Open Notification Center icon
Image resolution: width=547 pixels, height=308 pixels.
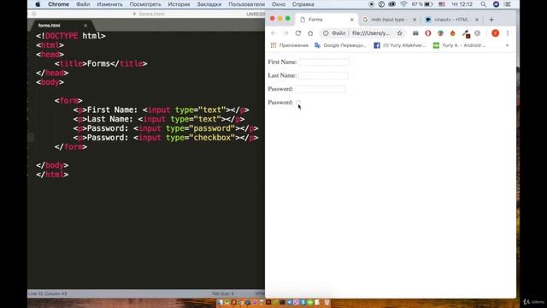508,4
